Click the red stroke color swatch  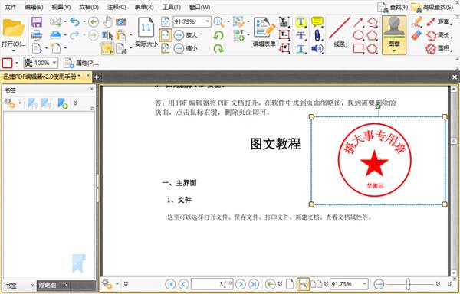tap(8, 63)
